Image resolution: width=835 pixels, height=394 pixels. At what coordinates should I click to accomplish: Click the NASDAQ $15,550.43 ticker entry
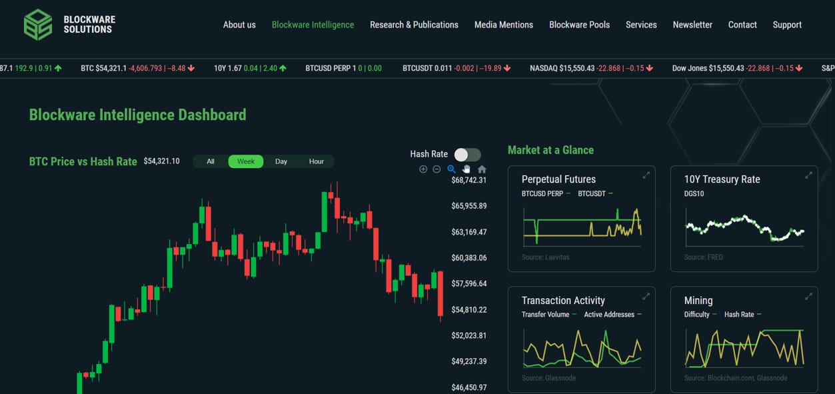tap(592, 68)
